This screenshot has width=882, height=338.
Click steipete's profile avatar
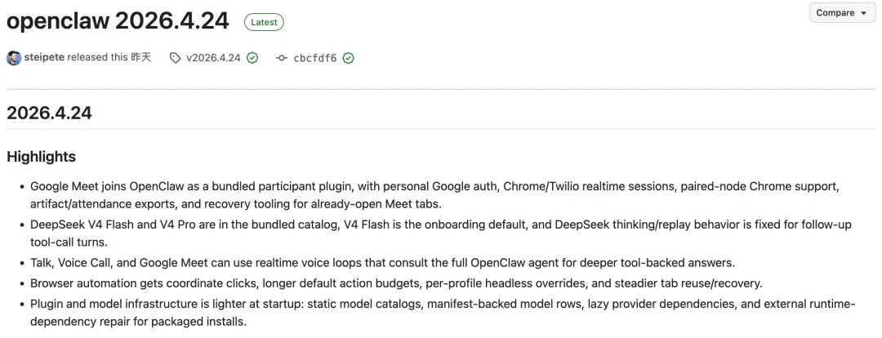coord(14,58)
